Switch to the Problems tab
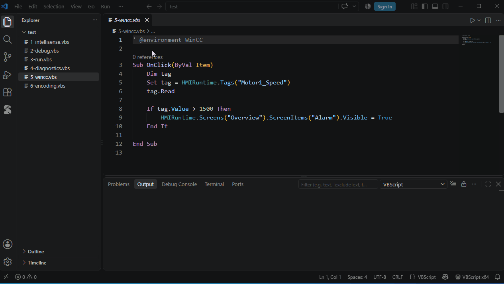Image resolution: width=504 pixels, height=284 pixels. point(119,184)
